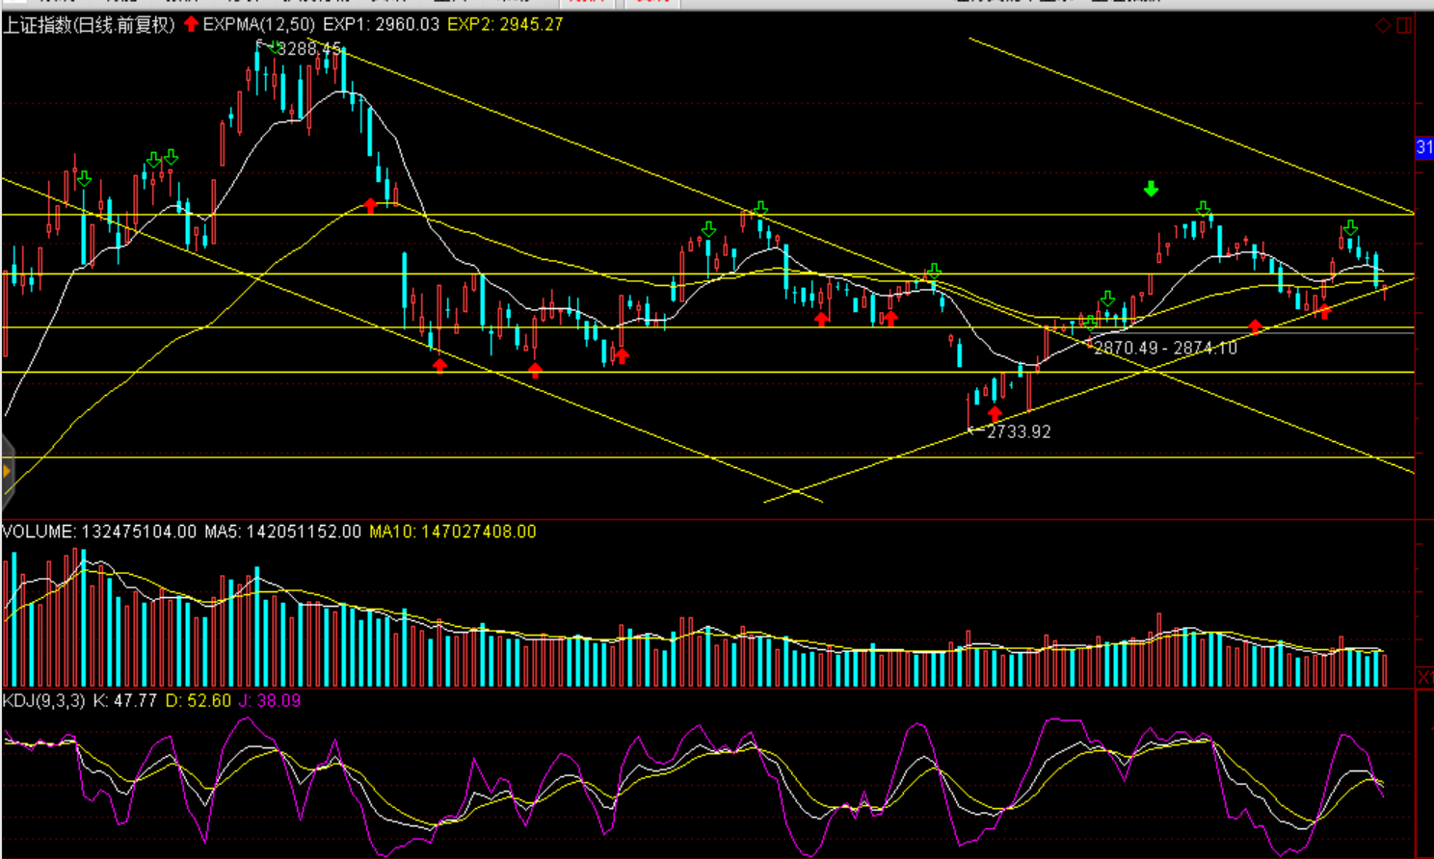
Task: Click the MA10 volume average value
Action: click(x=452, y=532)
